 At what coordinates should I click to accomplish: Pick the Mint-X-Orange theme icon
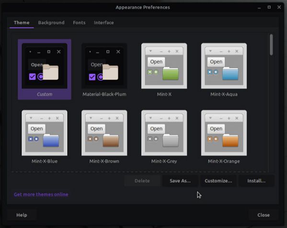pyautogui.click(x=224, y=133)
